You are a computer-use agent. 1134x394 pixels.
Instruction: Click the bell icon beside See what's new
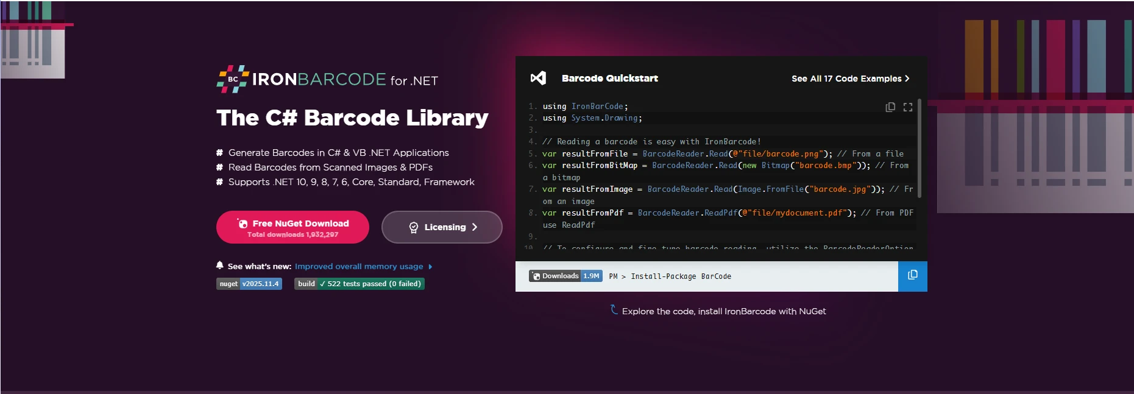point(220,266)
